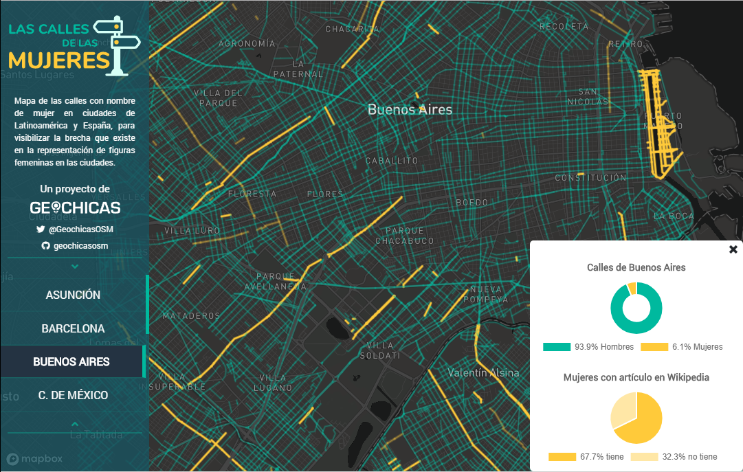743x472 pixels.
Task: Click the Wikipedia article pie chart
Action: (x=636, y=418)
